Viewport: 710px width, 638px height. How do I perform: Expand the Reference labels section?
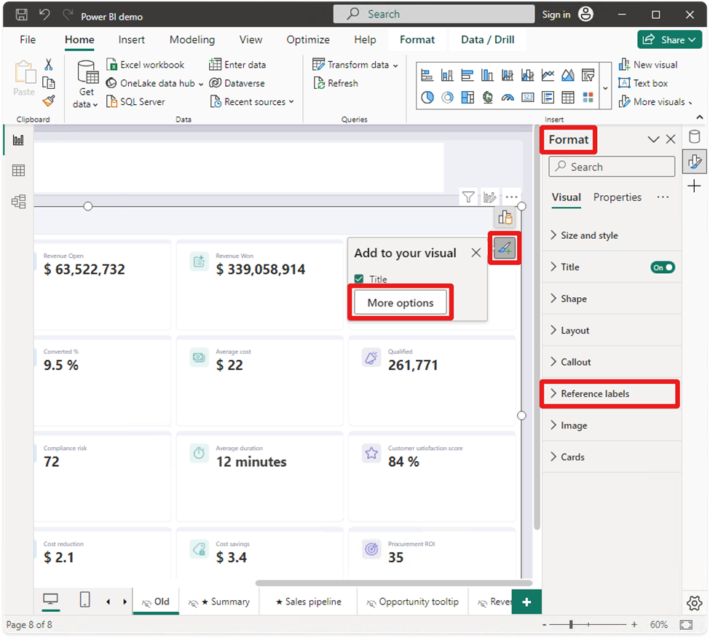pos(611,394)
